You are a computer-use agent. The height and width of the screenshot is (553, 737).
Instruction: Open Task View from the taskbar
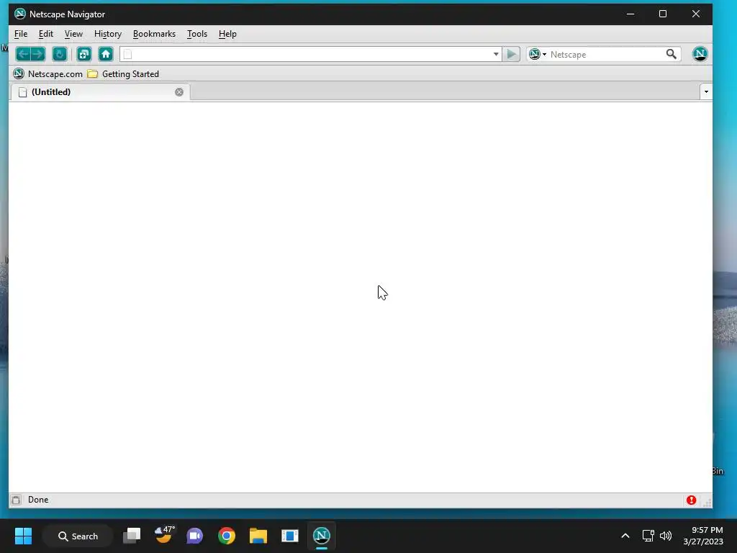[132, 536]
